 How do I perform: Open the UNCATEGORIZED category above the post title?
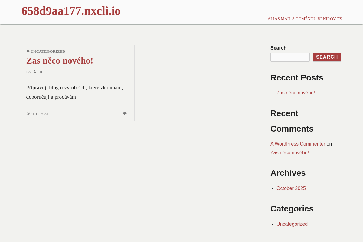(x=48, y=51)
